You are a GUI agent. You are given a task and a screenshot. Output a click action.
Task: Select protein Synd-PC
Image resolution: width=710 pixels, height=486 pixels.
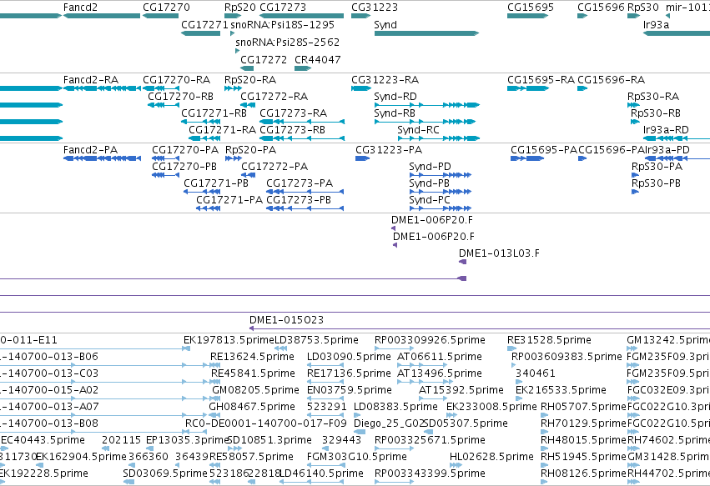click(x=441, y=208)
